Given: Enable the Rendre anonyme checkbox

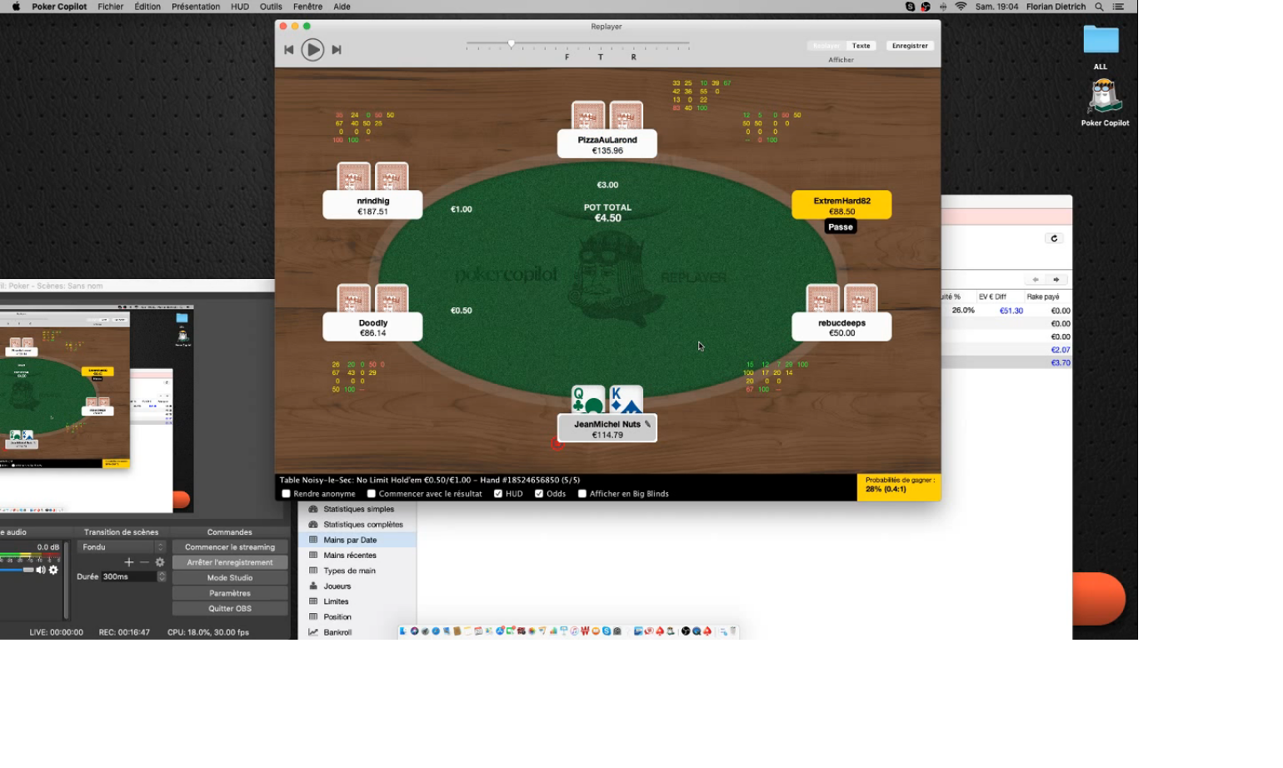Looking at the screenshot, I should pyautogui.click(x=287, y=494).
